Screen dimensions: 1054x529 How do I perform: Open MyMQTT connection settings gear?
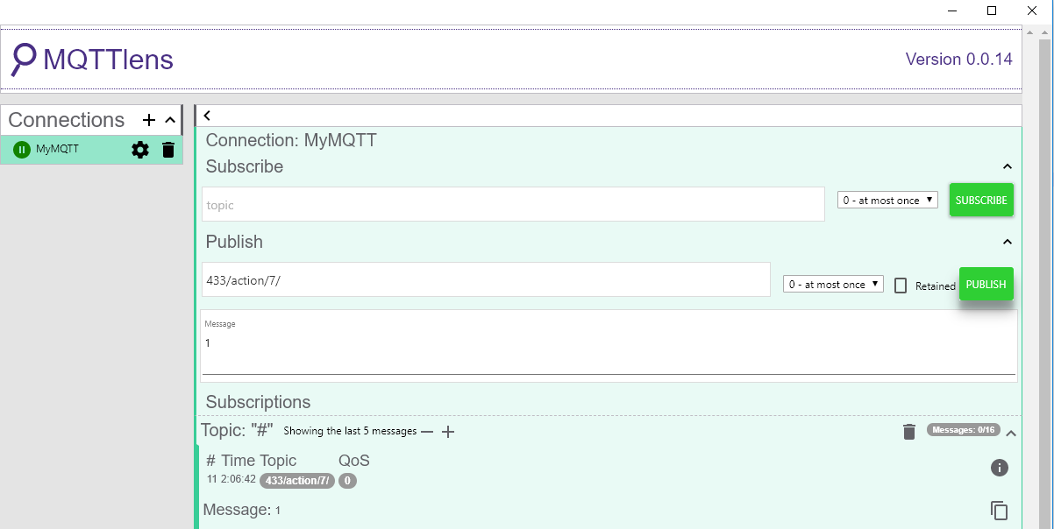140,150
